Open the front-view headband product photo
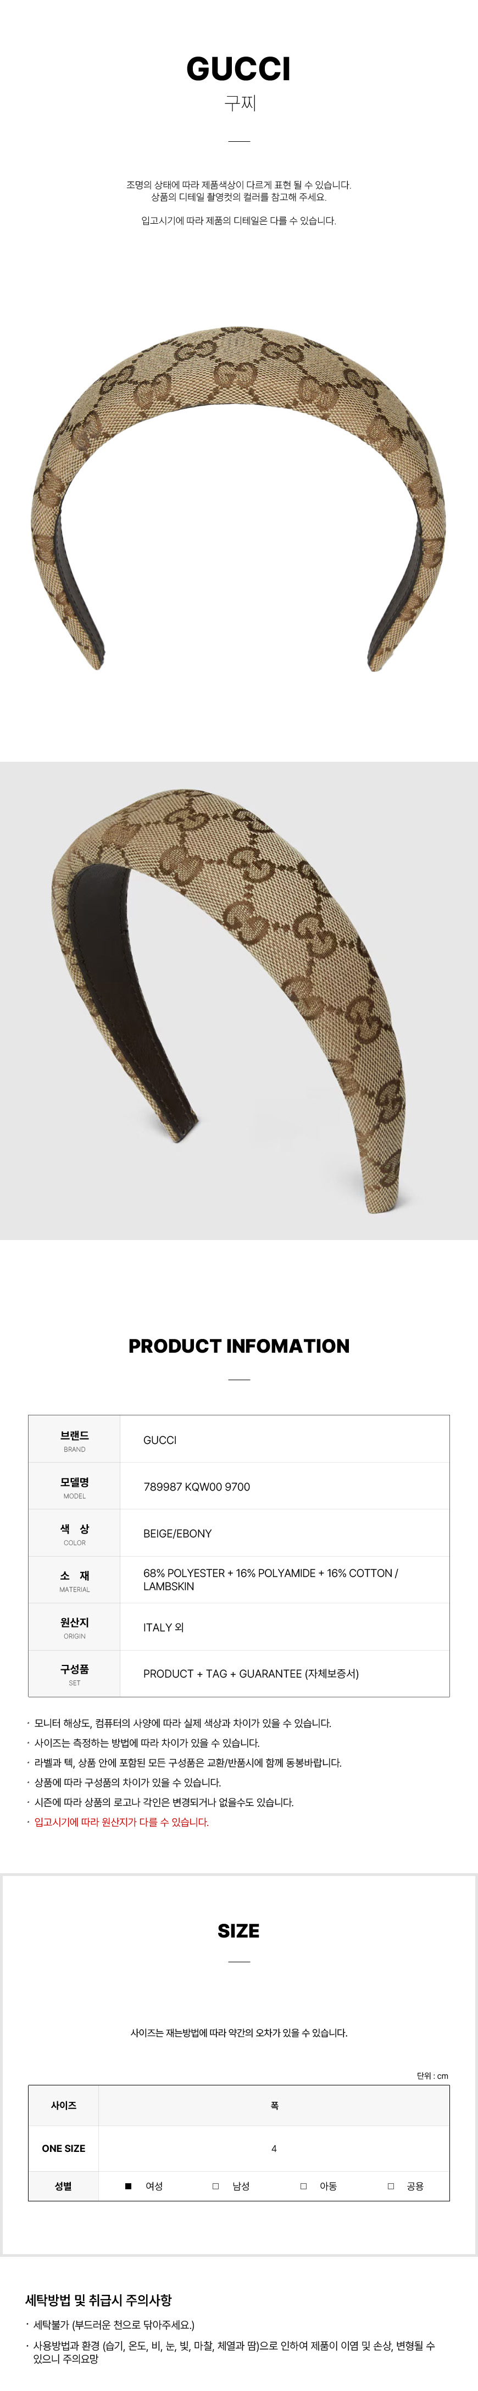 click(238, 499)
